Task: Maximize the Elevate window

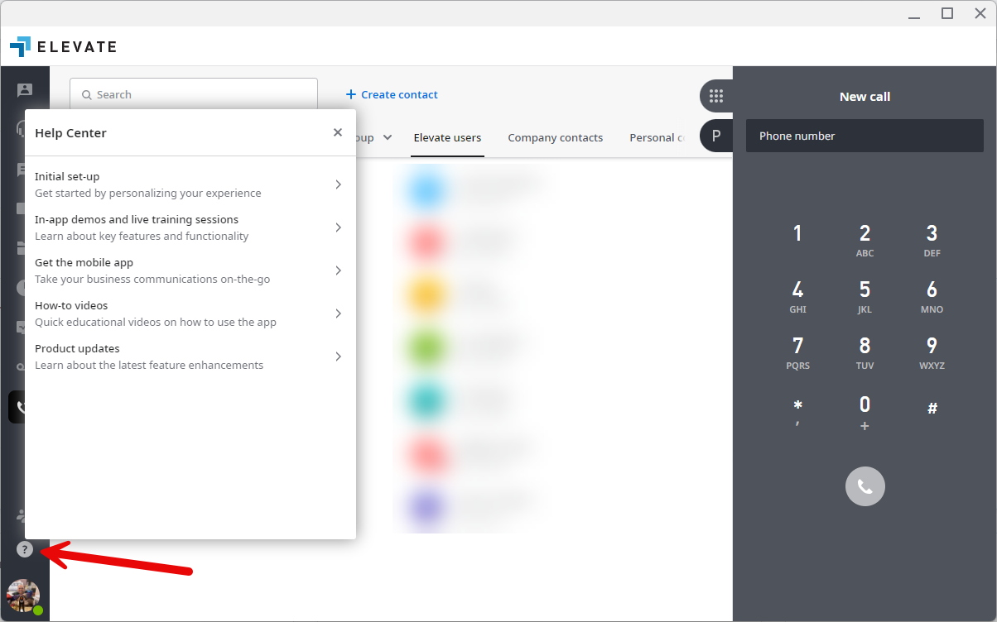Action: tap(947, 13)
